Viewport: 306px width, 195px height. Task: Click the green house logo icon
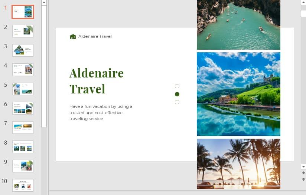[73, 36]
